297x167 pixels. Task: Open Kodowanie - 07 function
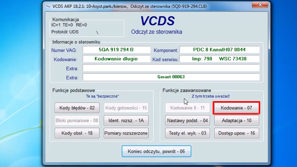tap(237, 108)
